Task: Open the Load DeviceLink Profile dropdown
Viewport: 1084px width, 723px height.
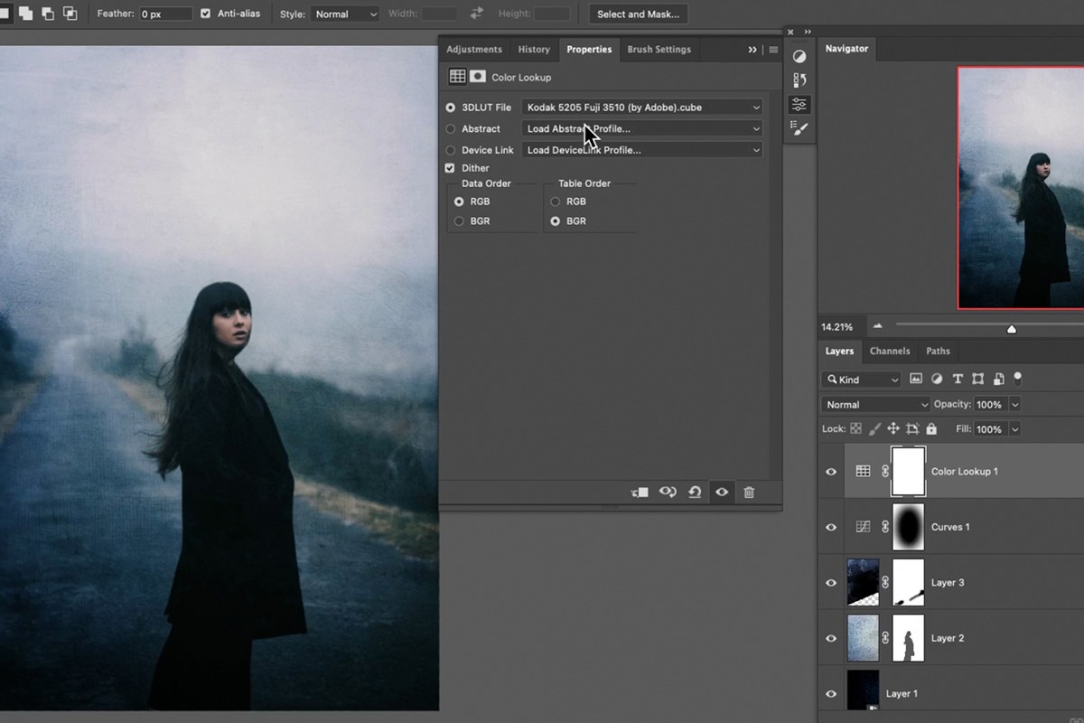Action: coord(642,150)
